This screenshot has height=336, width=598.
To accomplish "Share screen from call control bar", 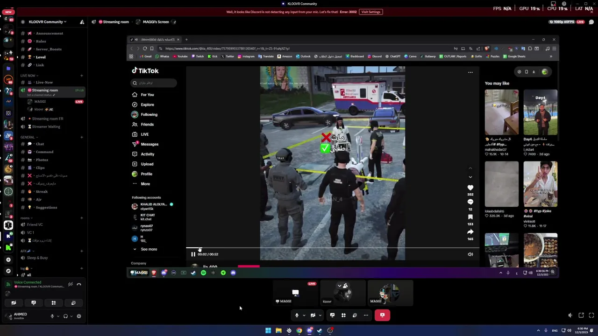I will (x=332, y=315).
